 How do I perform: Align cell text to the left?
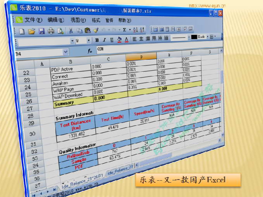point(134,39)
